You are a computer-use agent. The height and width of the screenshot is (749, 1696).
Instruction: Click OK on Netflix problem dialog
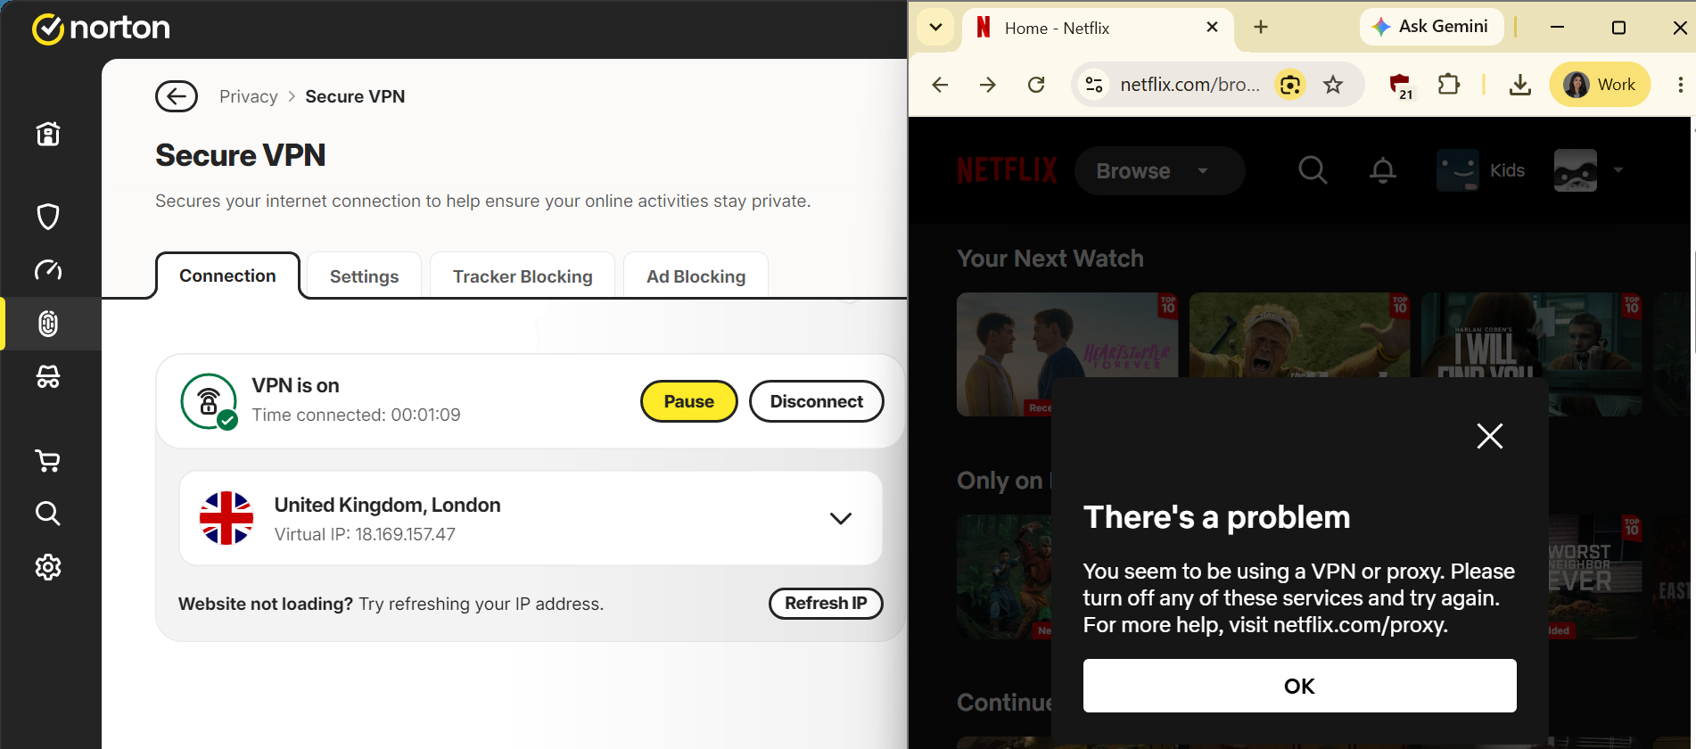[1299, 686]
